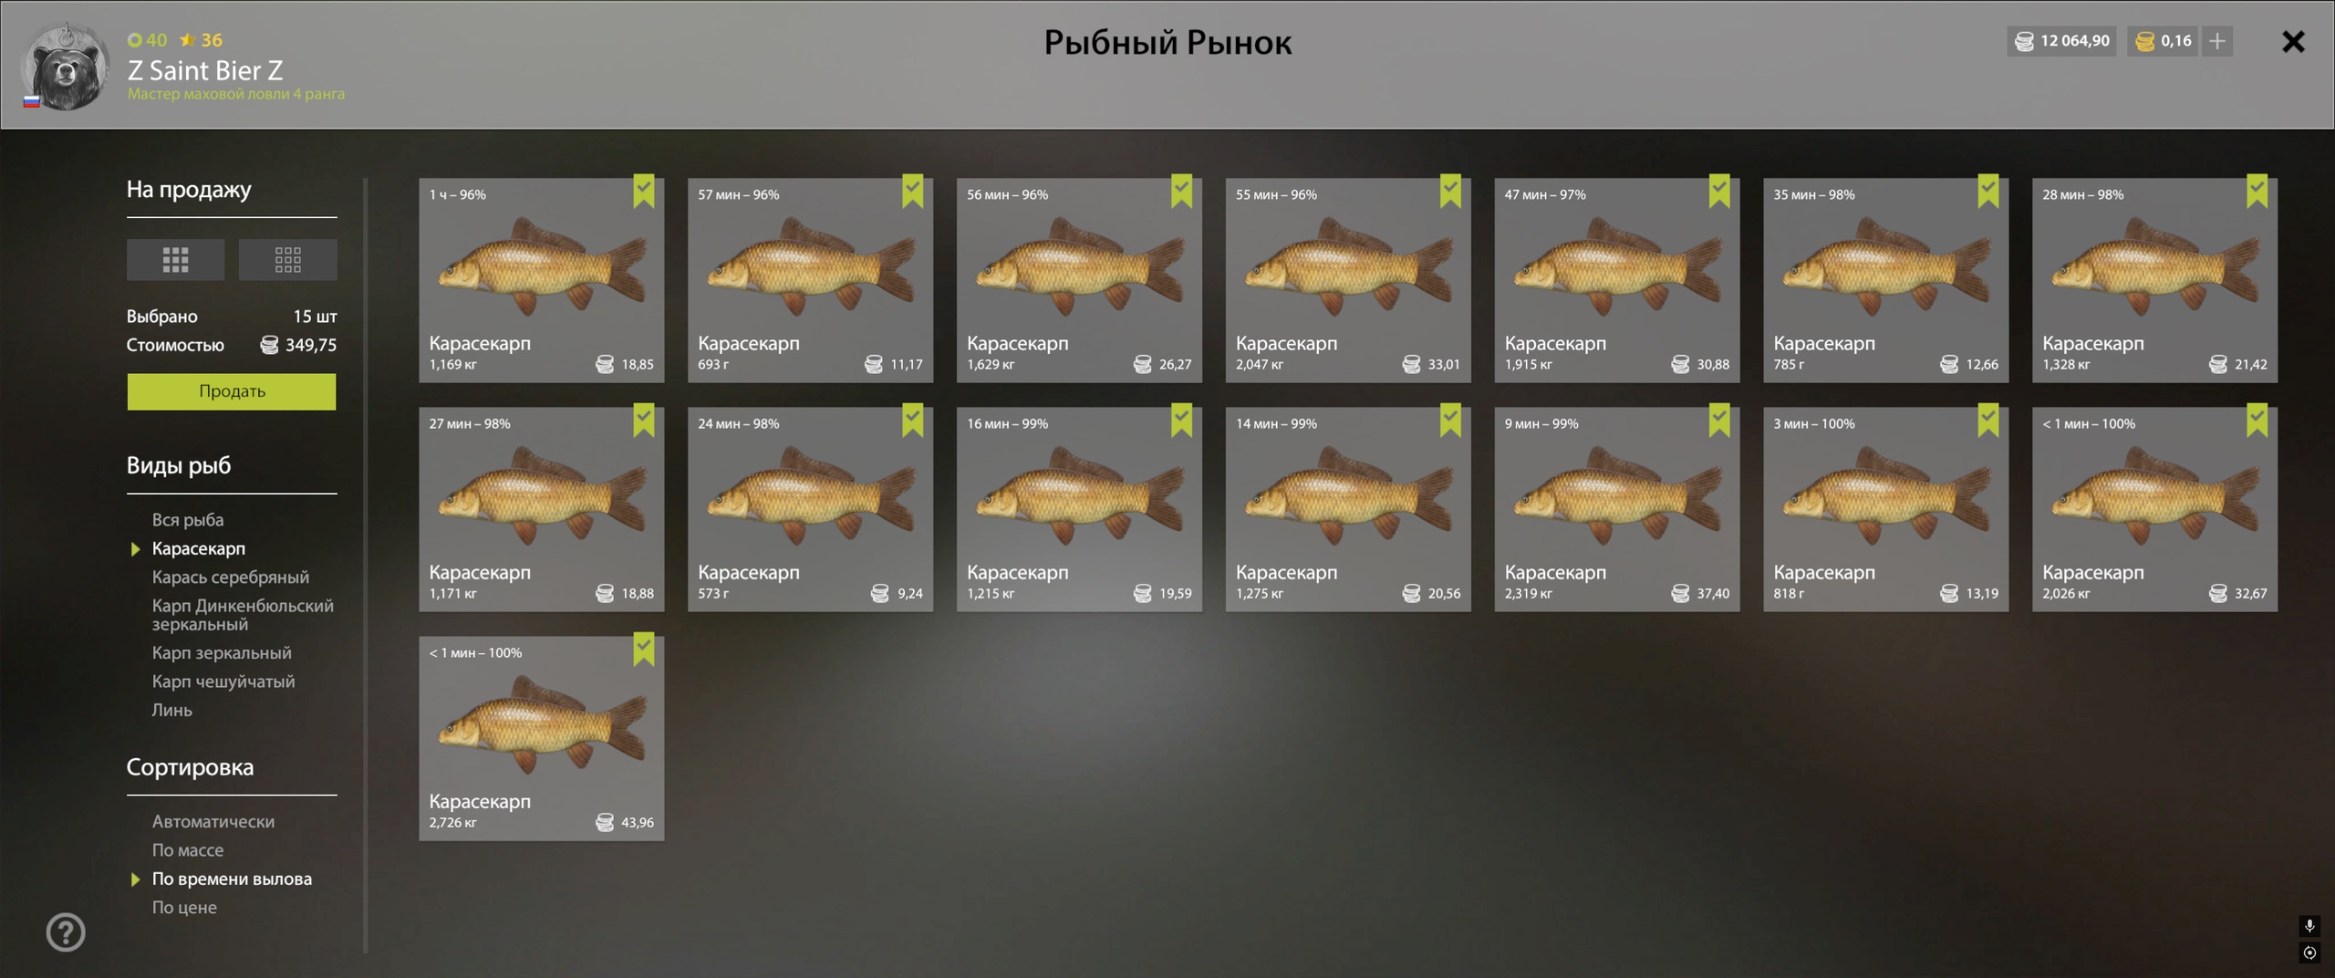The image size is (2335, 978).
Task: Show Вся рыба in fish list
Action: pyautogui.click(x=187, y=520)
